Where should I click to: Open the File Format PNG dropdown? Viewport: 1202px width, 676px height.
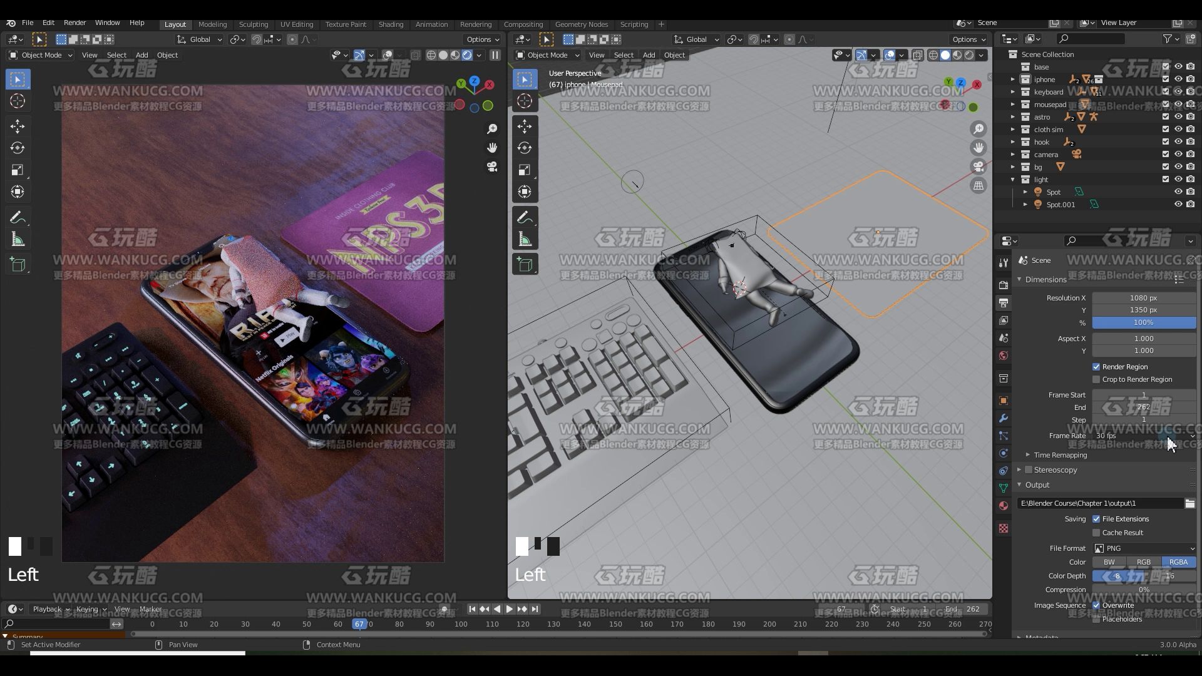click(1144, 548)
